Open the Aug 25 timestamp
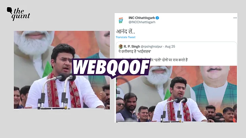 coord(170,46)
